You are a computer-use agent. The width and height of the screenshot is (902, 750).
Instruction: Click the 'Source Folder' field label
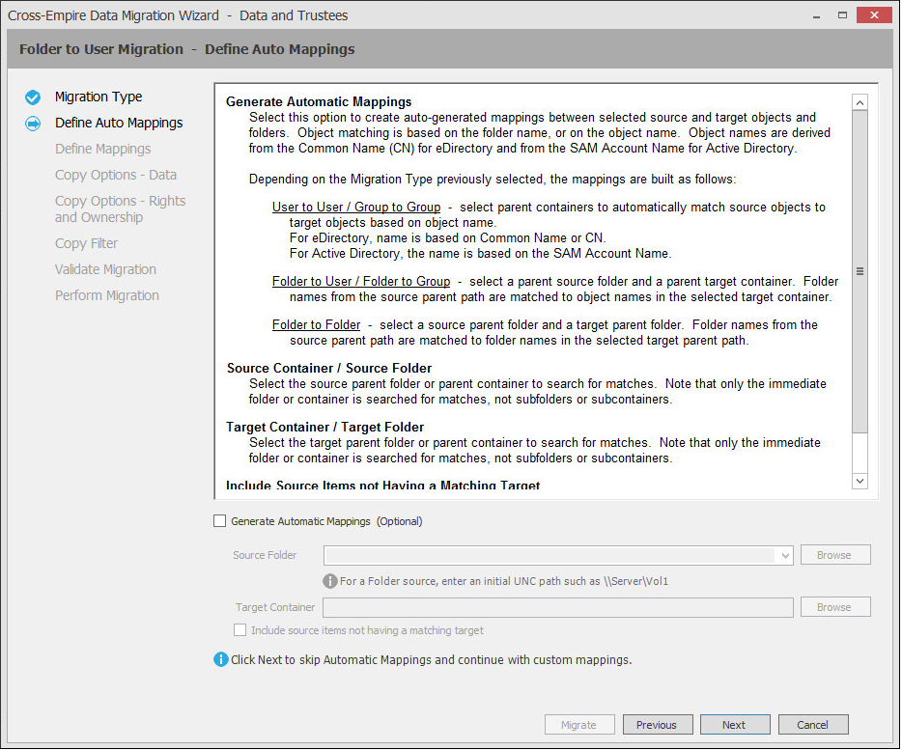coord(265,555)
